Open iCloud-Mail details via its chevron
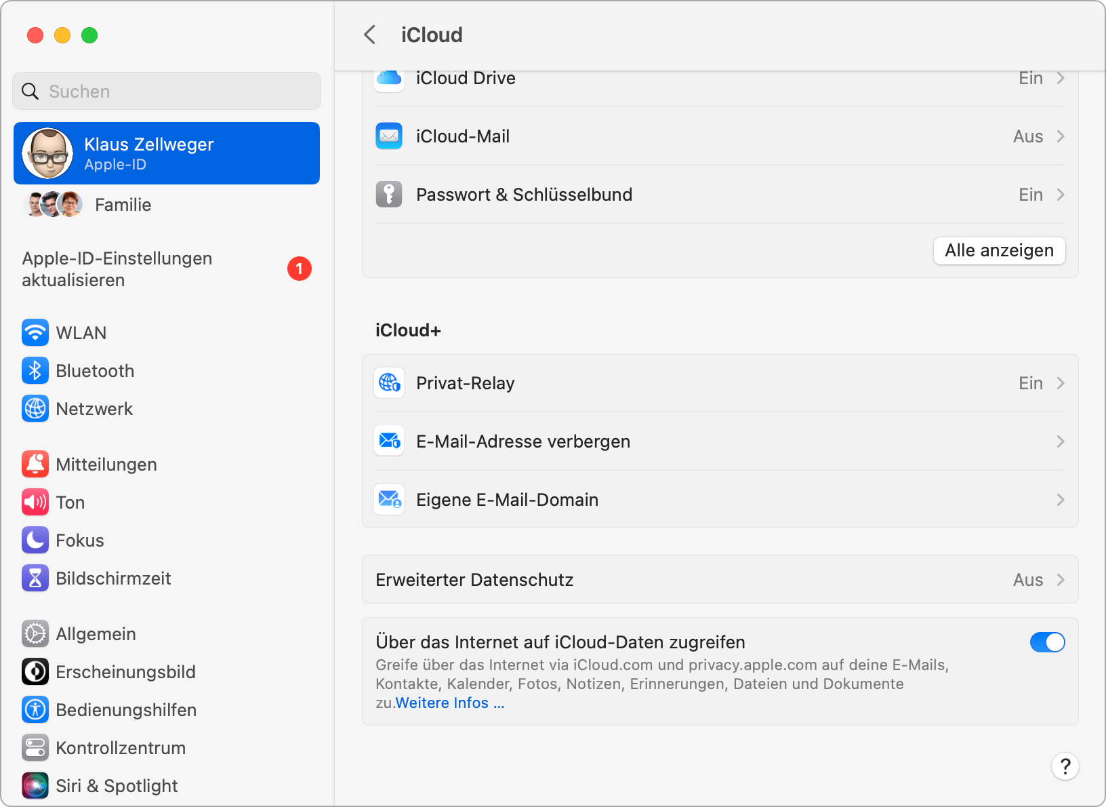Image resolution: width=1106 pixels, height=807 pixels. click(x=1061, y=136)
